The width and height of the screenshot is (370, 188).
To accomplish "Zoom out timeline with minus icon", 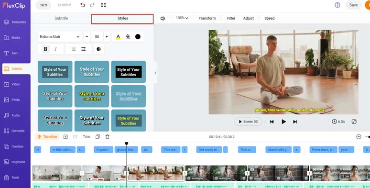I will point(359,137).
